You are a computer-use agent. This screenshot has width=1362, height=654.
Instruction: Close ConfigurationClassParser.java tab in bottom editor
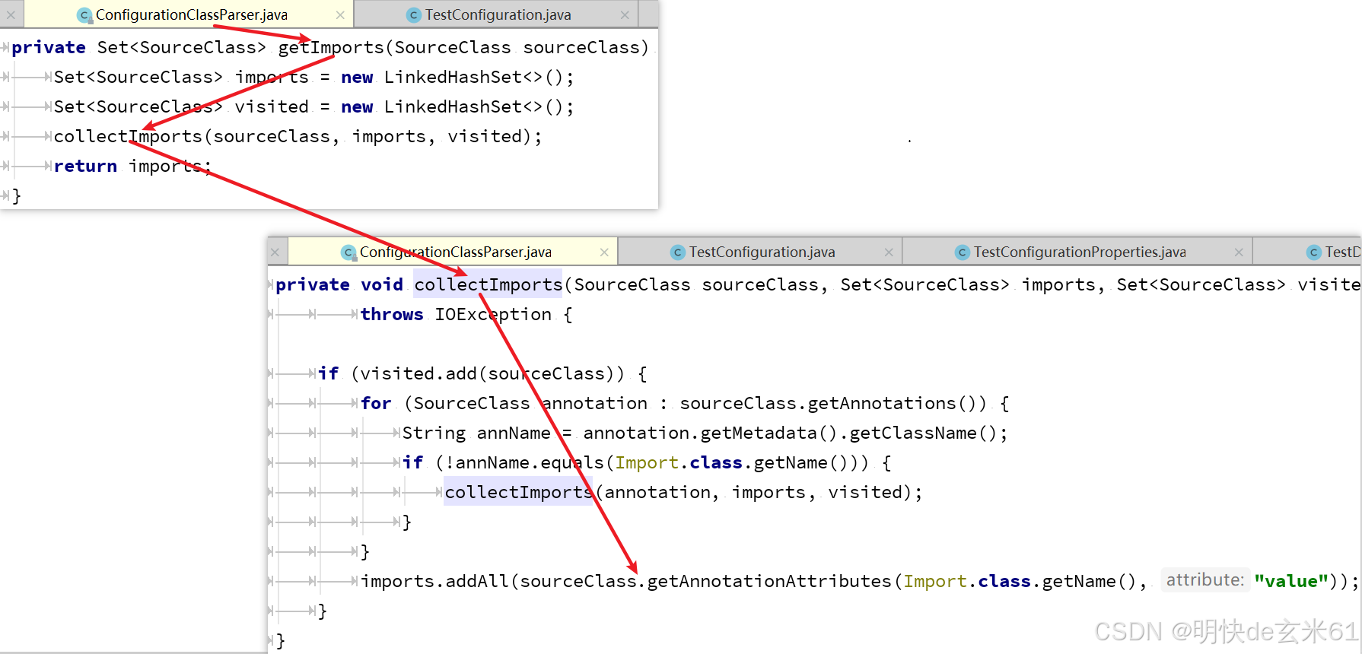point(604,252)
